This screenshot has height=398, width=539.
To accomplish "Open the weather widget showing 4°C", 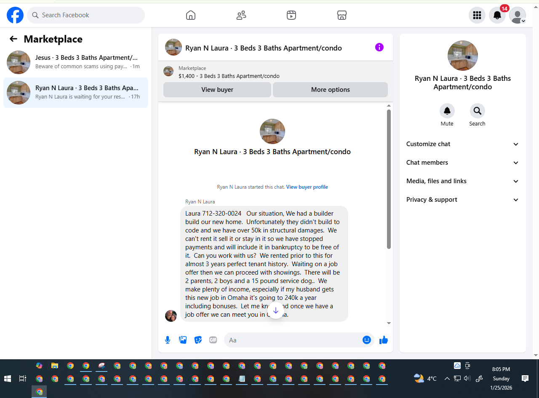I will tap(425, 379).
